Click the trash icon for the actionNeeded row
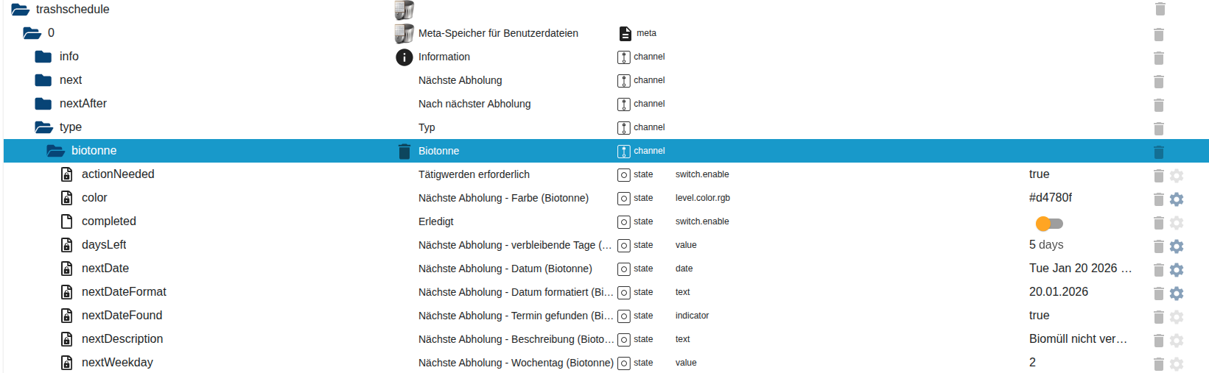 pyautogui.click(x=1158, y=175)
